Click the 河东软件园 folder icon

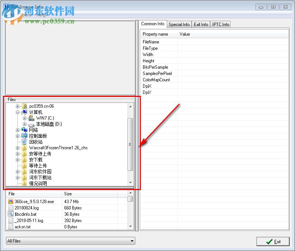click(24, 172)
